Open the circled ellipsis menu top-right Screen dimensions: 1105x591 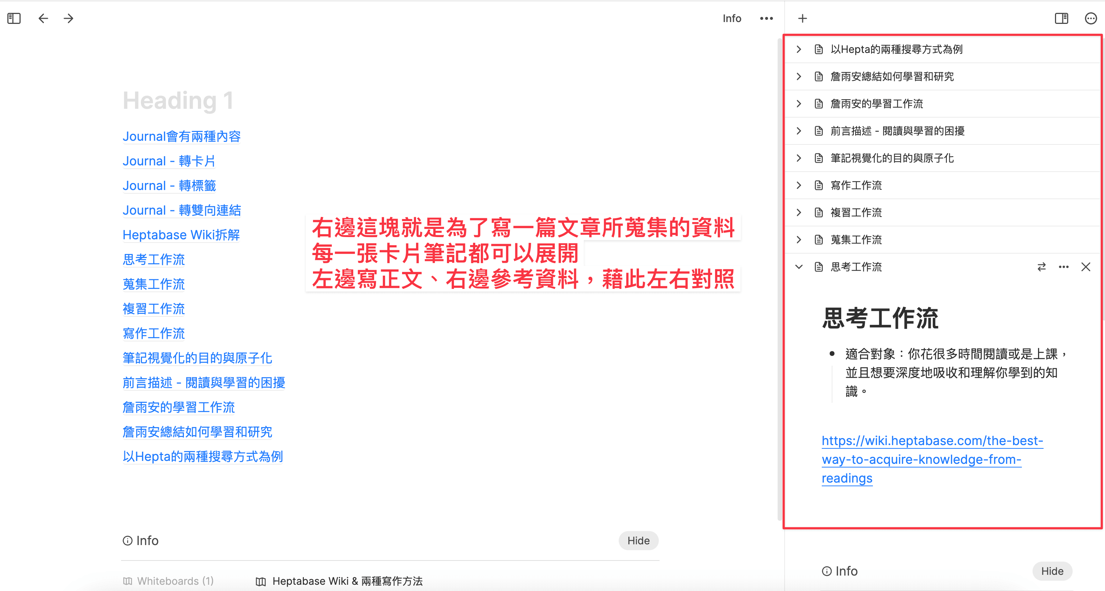pyautogui.click(x=1090, y=18)
